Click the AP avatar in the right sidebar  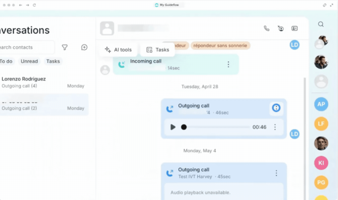(321, 104)
